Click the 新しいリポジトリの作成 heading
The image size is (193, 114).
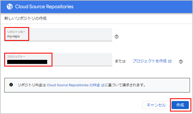point(26,18)
